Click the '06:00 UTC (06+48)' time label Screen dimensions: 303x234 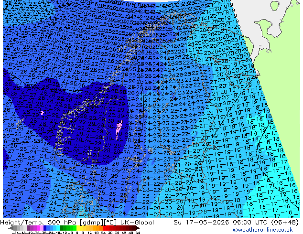click(x=266, y=223)
